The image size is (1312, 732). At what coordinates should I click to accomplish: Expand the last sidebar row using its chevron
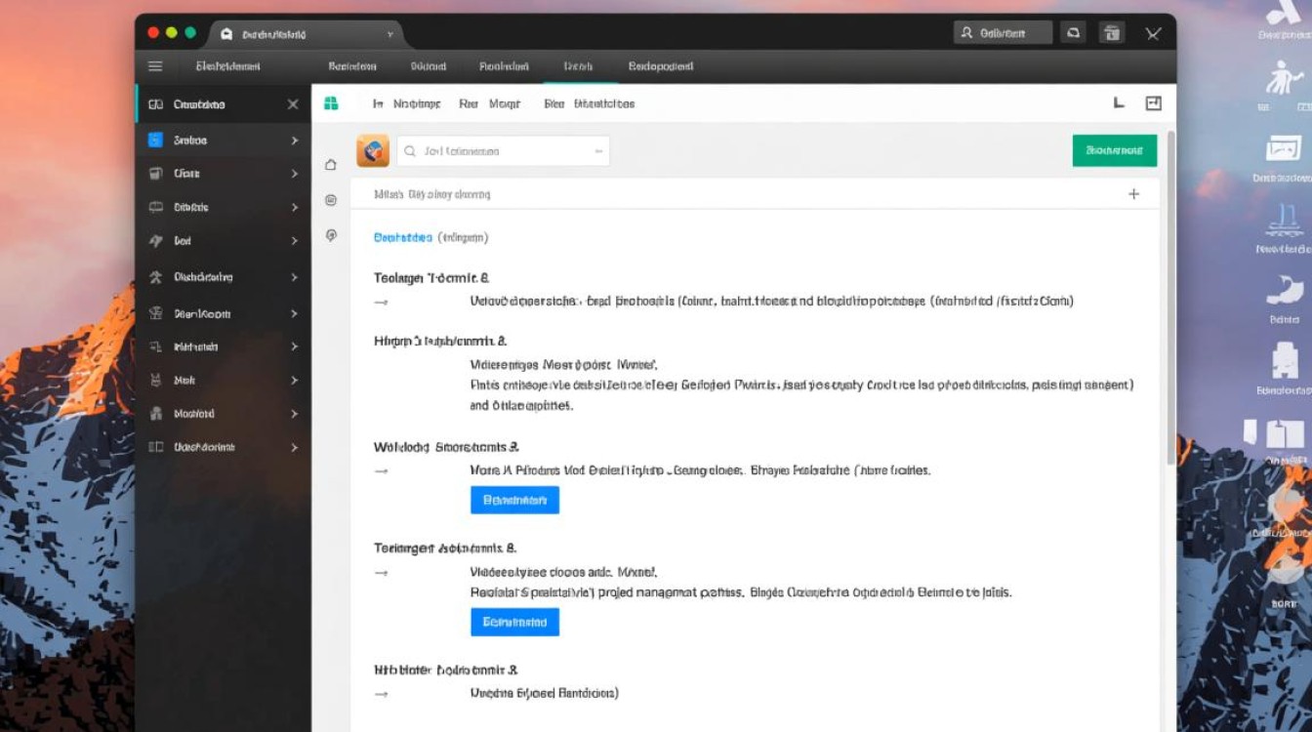[x=294, y=447]
